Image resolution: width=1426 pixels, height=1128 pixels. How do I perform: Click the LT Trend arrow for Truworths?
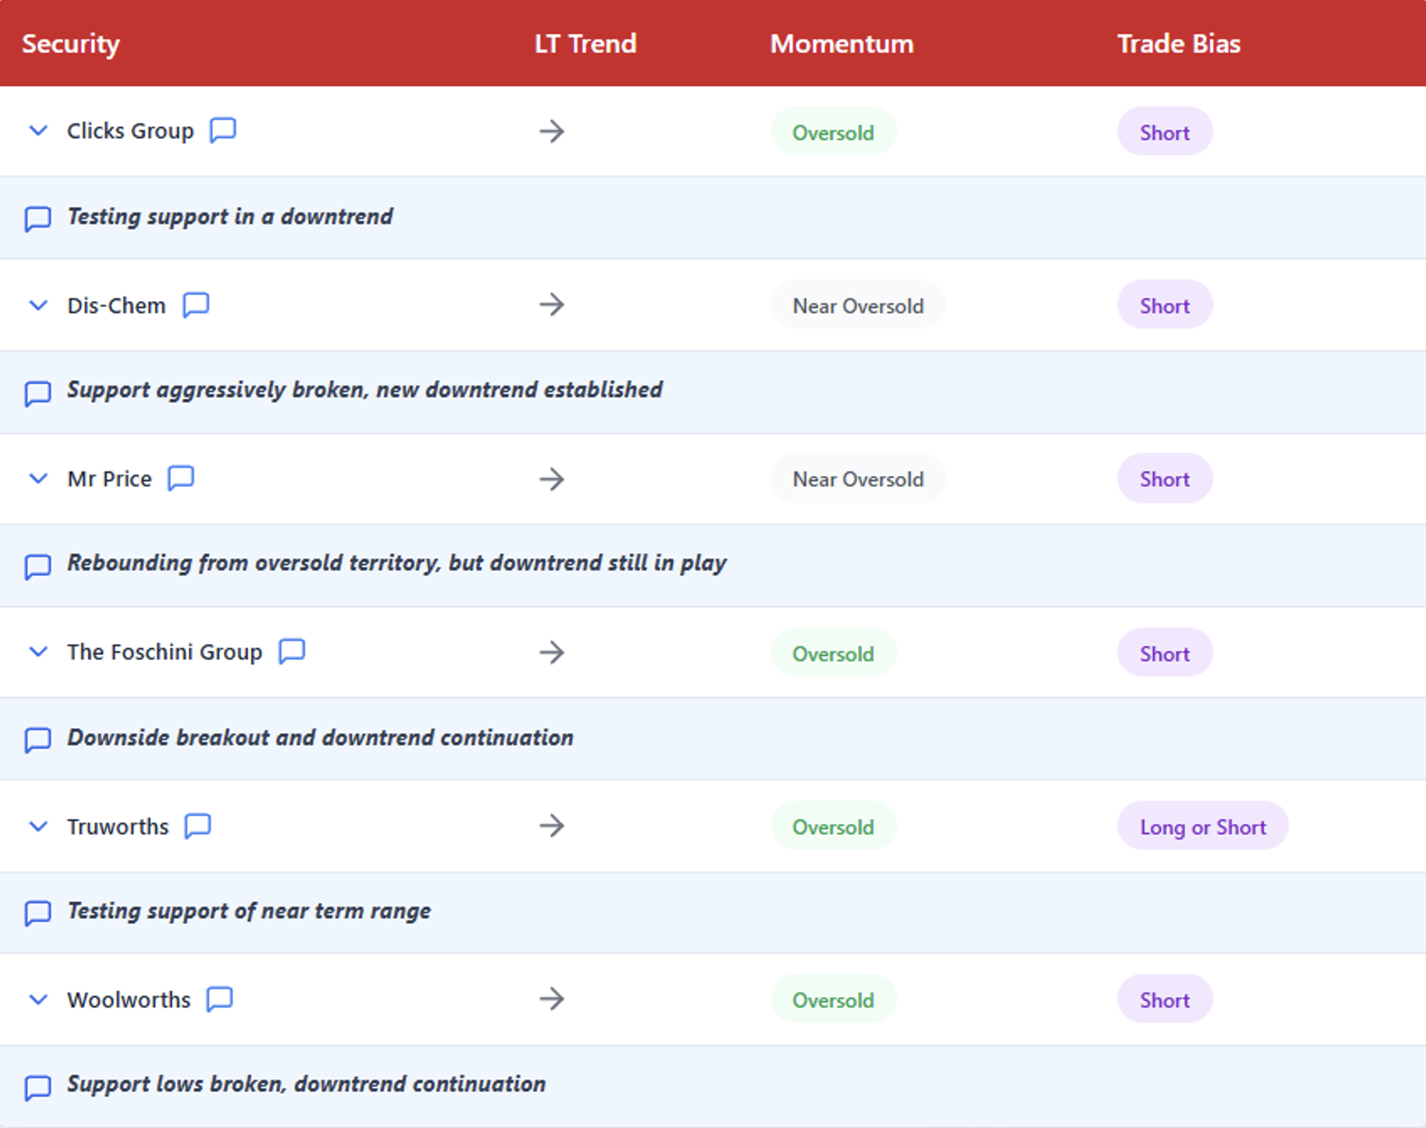point(551,825)
